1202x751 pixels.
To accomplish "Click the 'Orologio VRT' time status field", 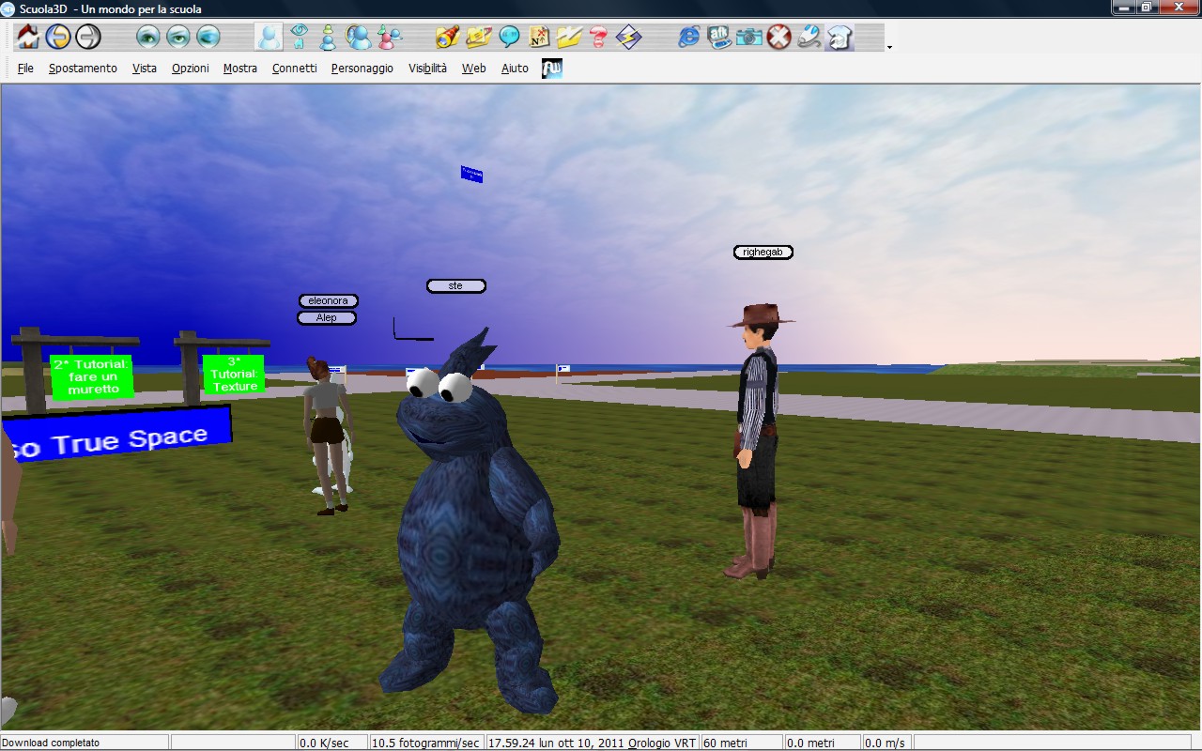I will (x=593, y=743).
